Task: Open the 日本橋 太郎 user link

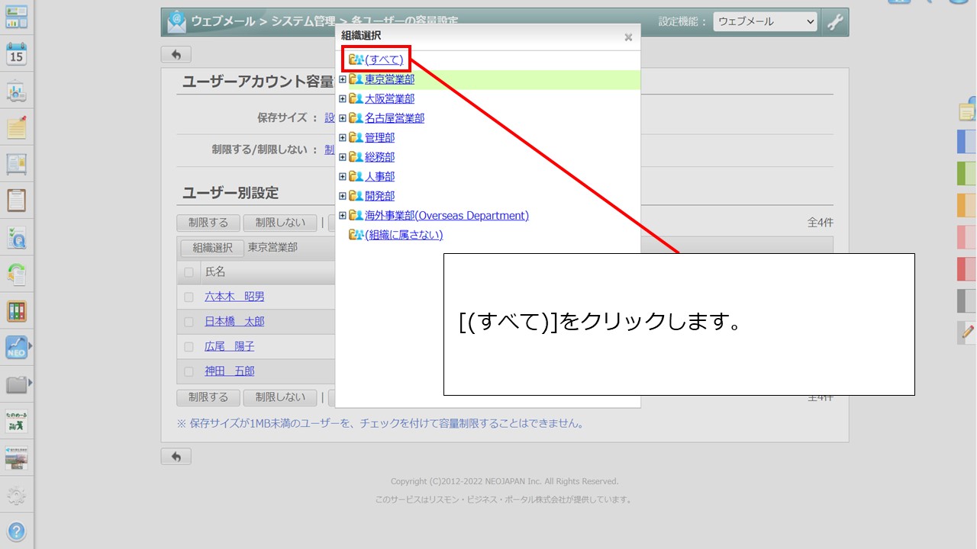Action: click(234, 322)
